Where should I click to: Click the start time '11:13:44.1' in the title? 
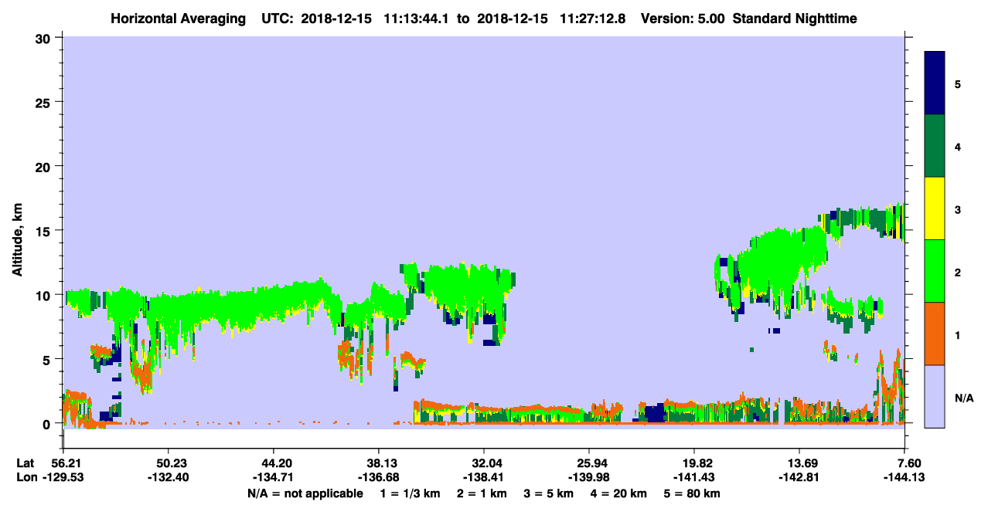coord(414,18)
